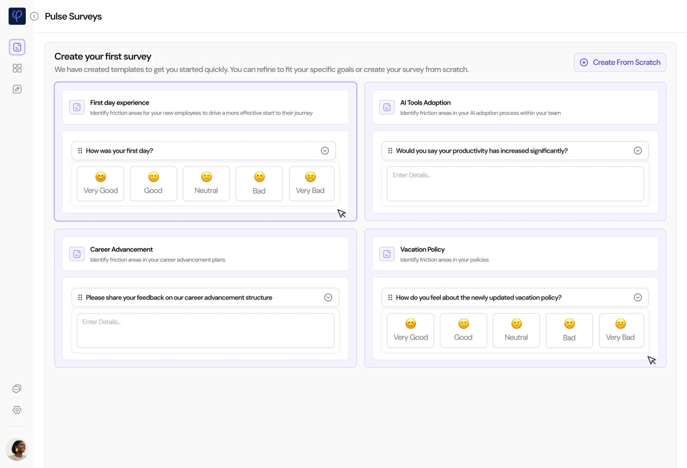Click the Pulse Surveys page title
687x468 pixels.
(x=73, y=16)
